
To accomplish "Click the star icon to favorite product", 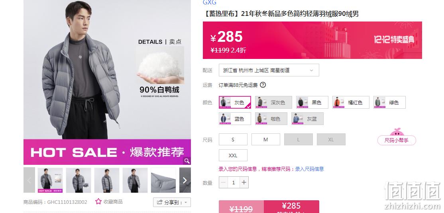I will tap(98, 201).
